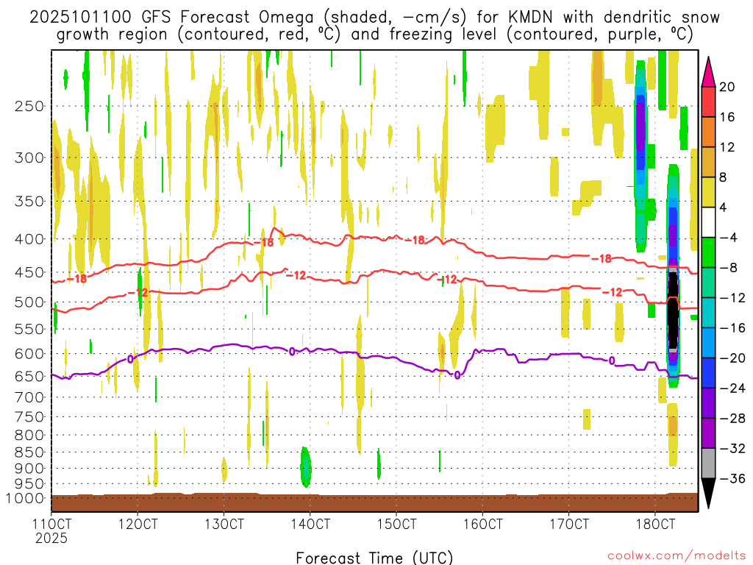Viewport: 753px width, 565px height.
Task: Click the chart title's first line
Action: point(374,18)
